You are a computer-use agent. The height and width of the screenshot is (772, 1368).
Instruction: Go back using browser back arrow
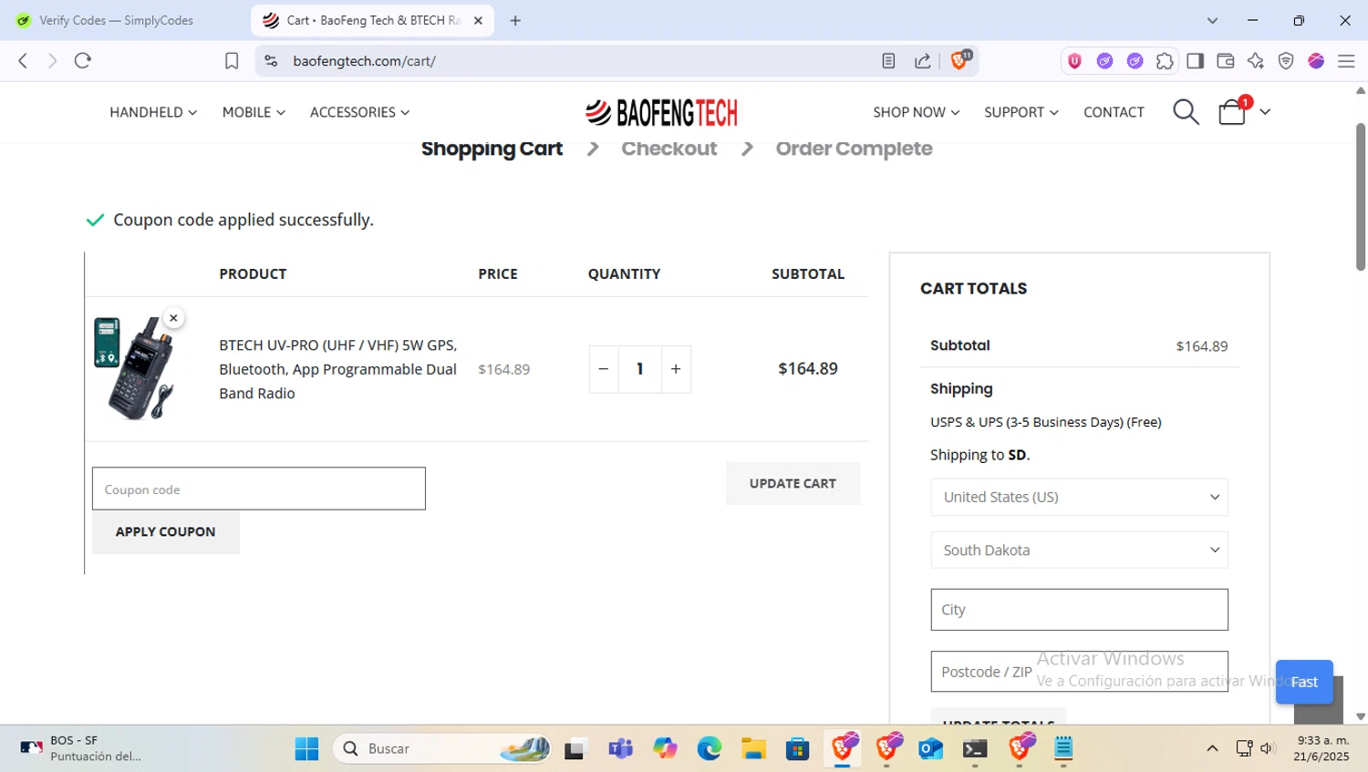pos(23,60)
